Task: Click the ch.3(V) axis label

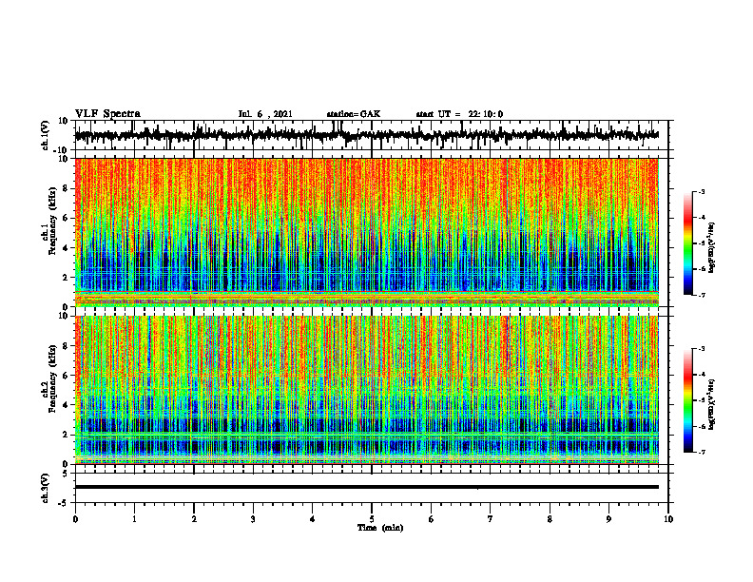Action: tap(46, 488)
